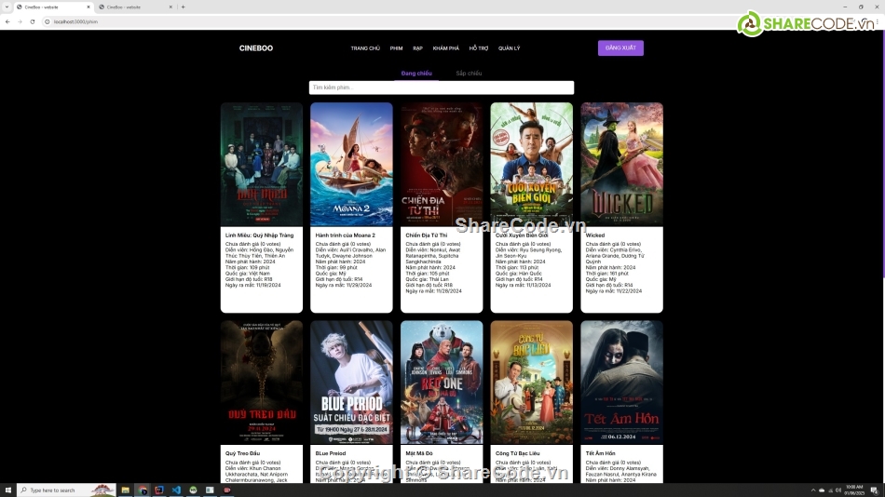885x497 pixels.
Task: Click the Quỷ Treo Đầu title text
Action: coord(243,453)
